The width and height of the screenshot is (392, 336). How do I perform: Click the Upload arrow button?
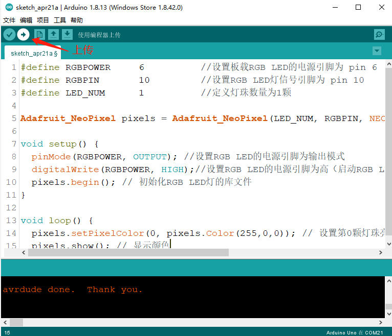tap(23, 34)
